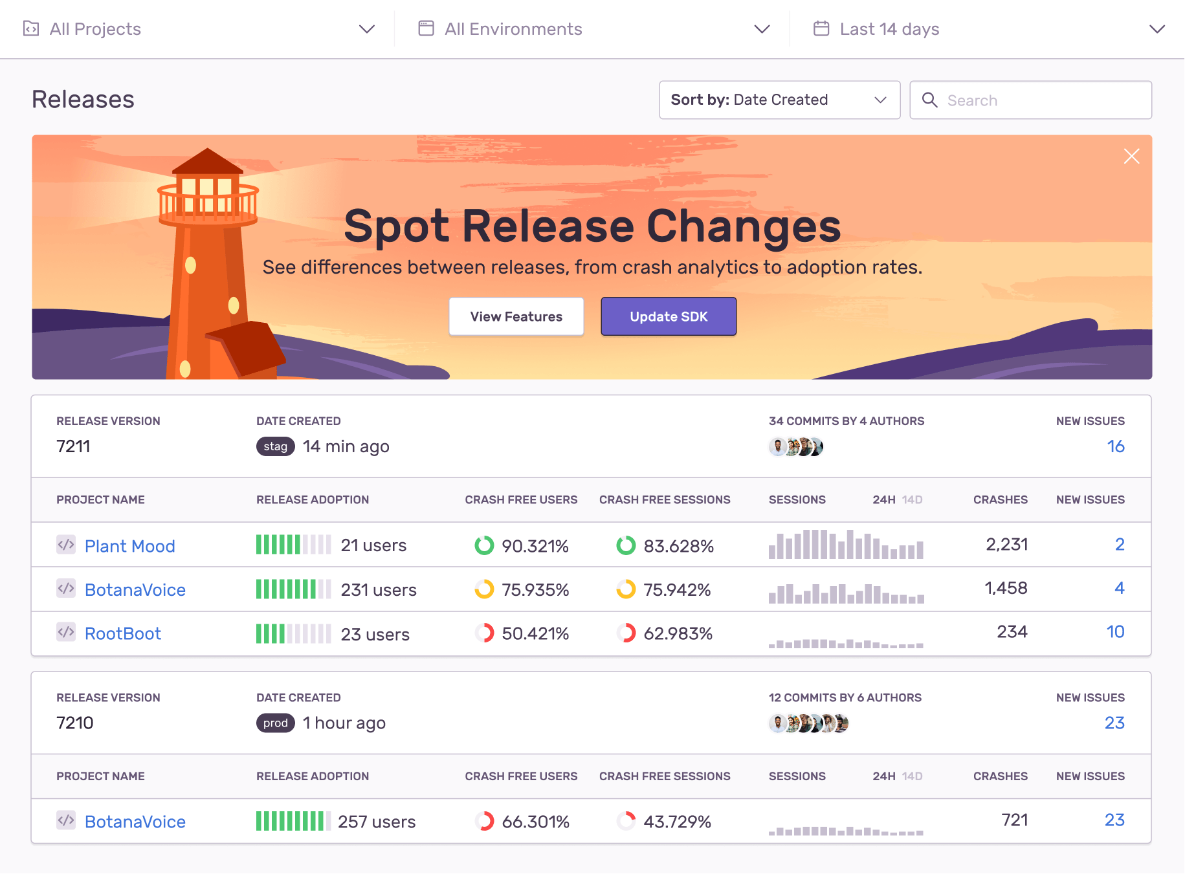
Task: Dismiss the Spot Release Changes banner
Action: click(1132, 156)
